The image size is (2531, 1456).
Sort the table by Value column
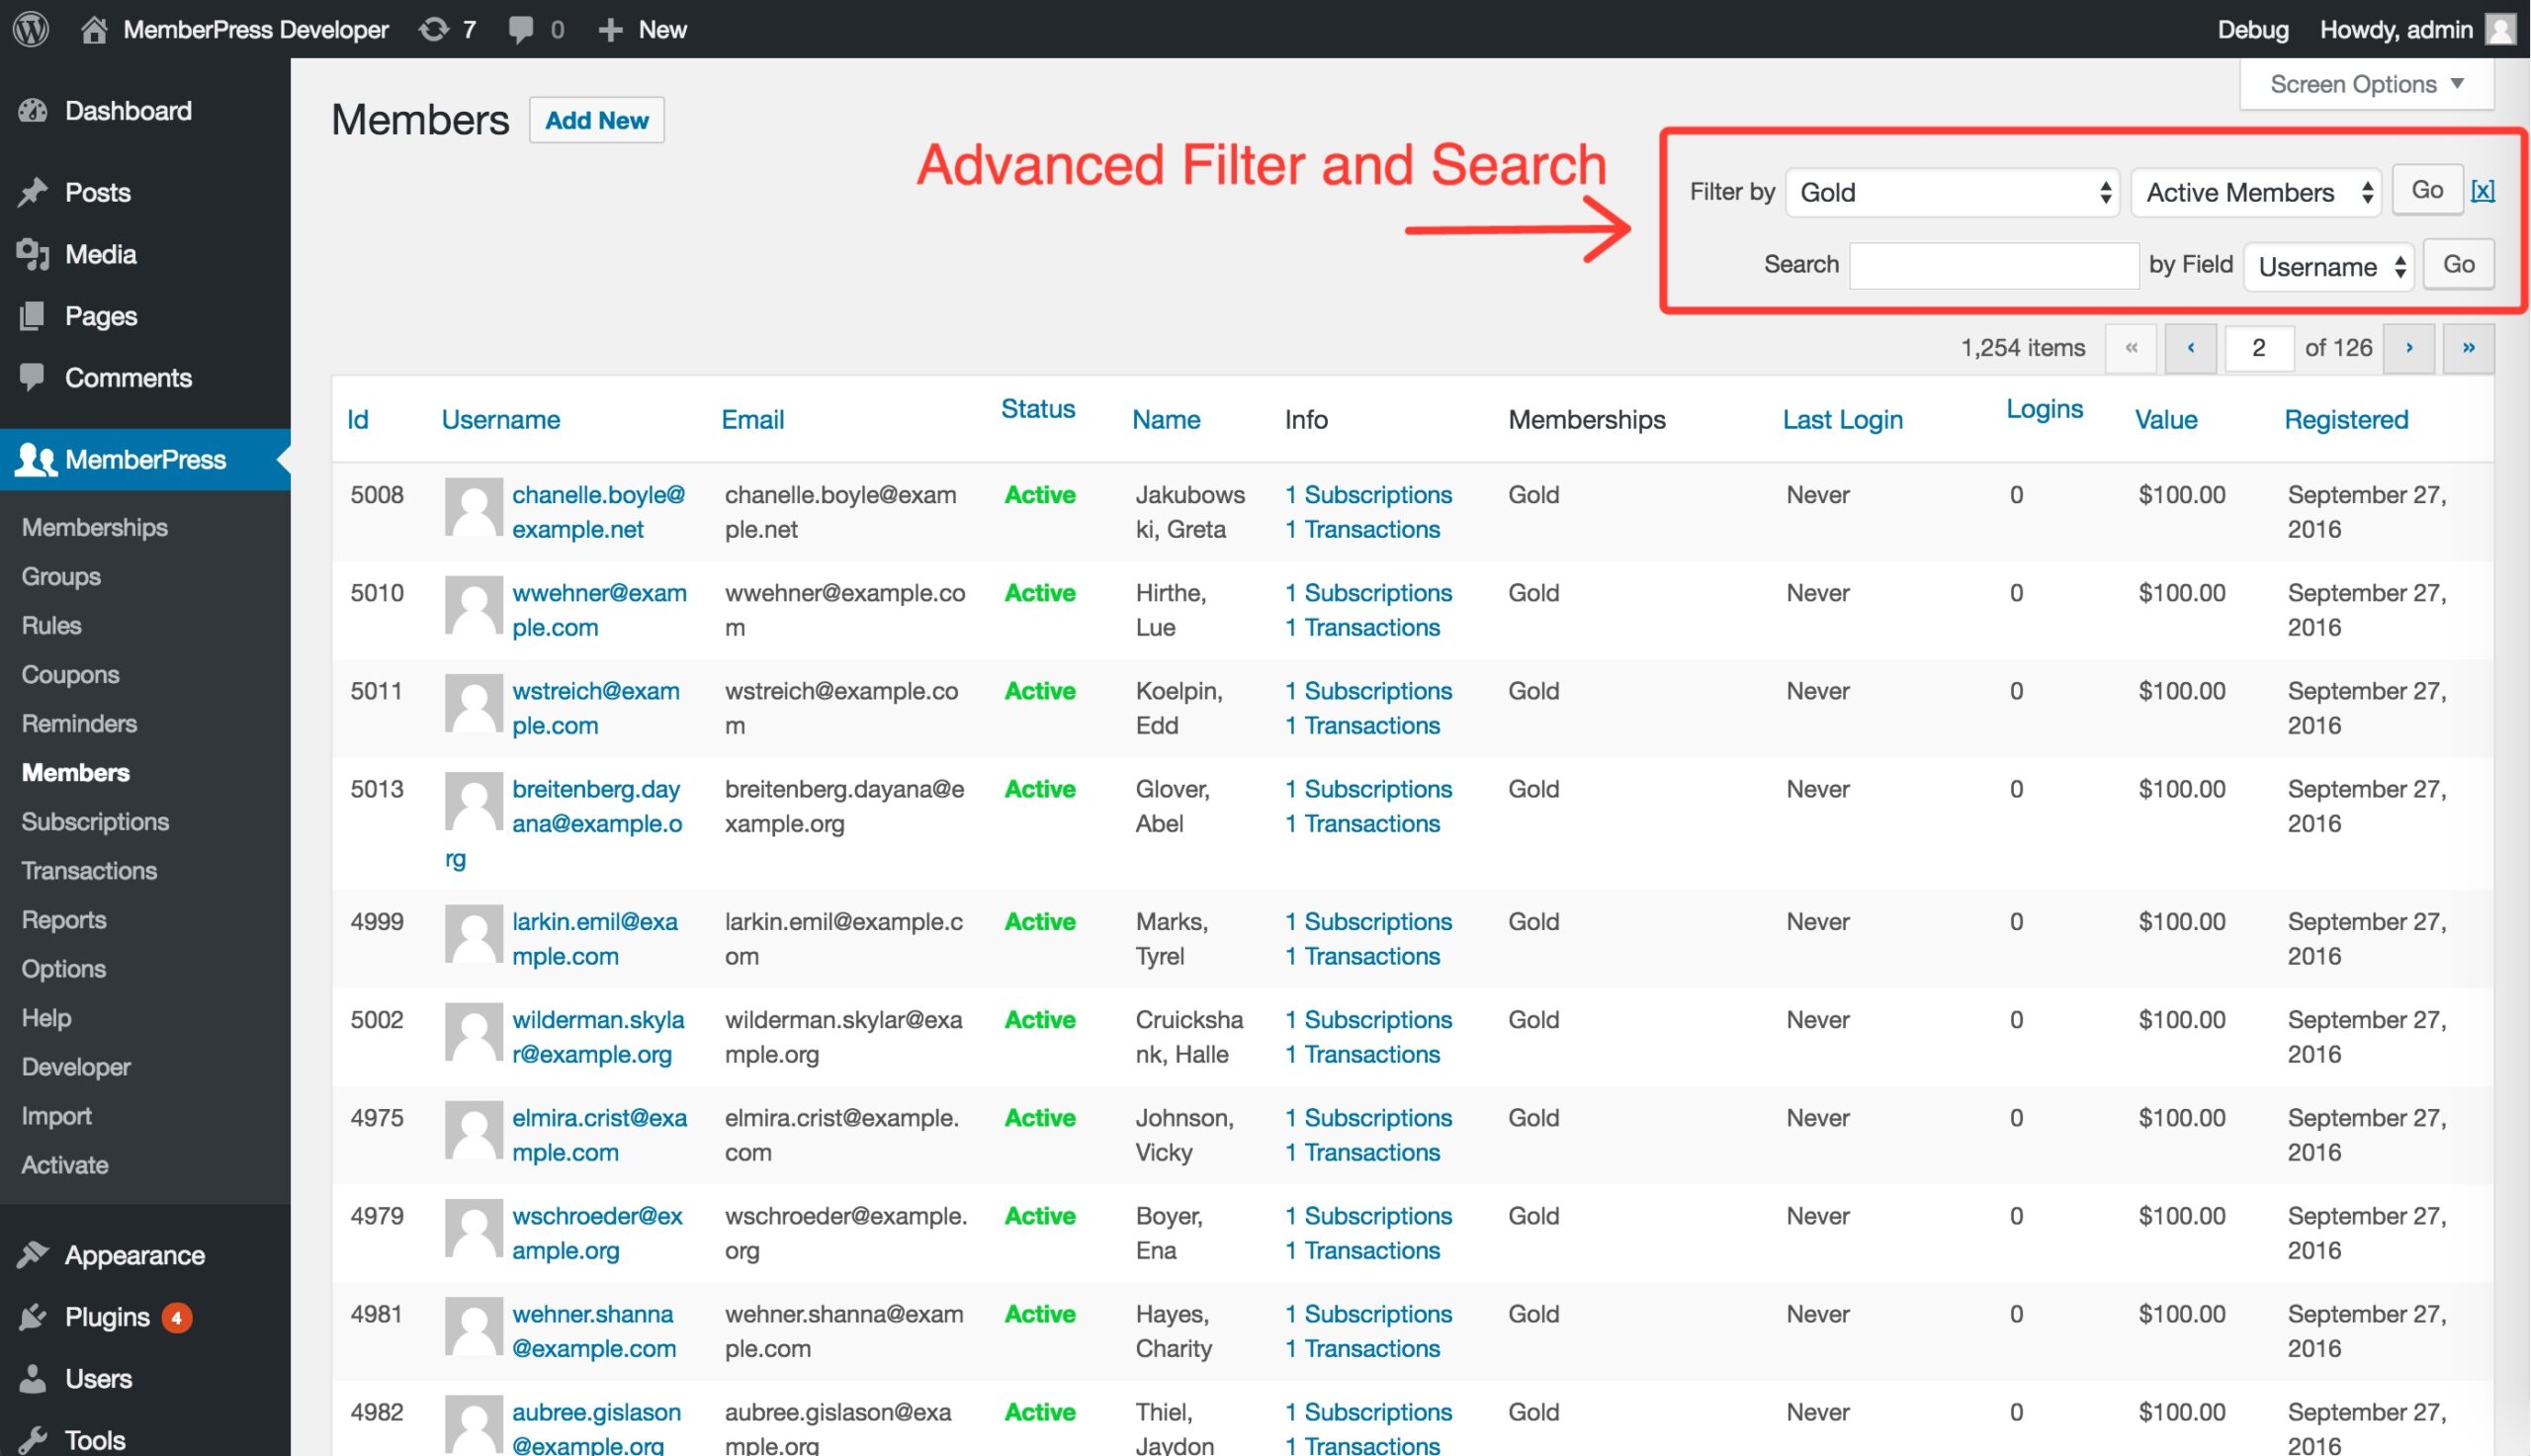(2166, 419)
